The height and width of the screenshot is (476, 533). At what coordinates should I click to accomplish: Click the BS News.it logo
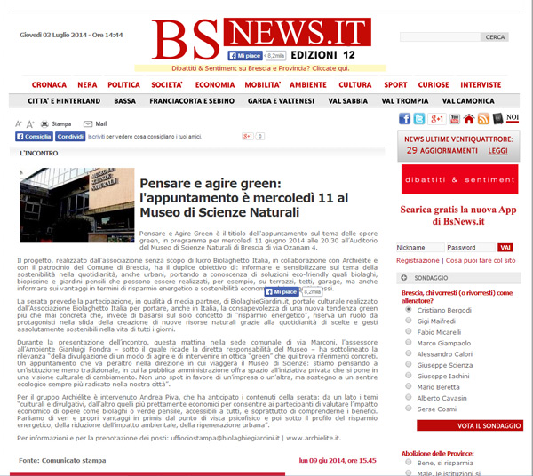pos(261,39)
